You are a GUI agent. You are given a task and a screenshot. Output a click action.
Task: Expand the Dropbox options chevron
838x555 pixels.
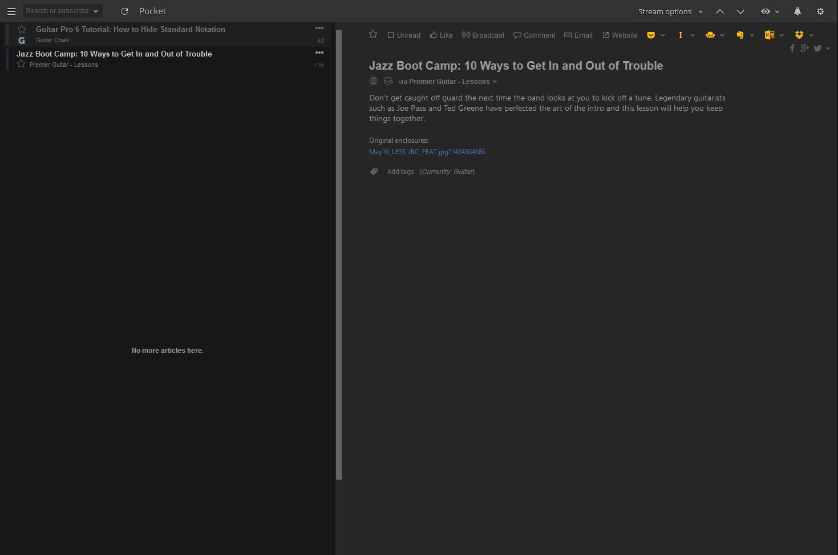tap(811, 35)
